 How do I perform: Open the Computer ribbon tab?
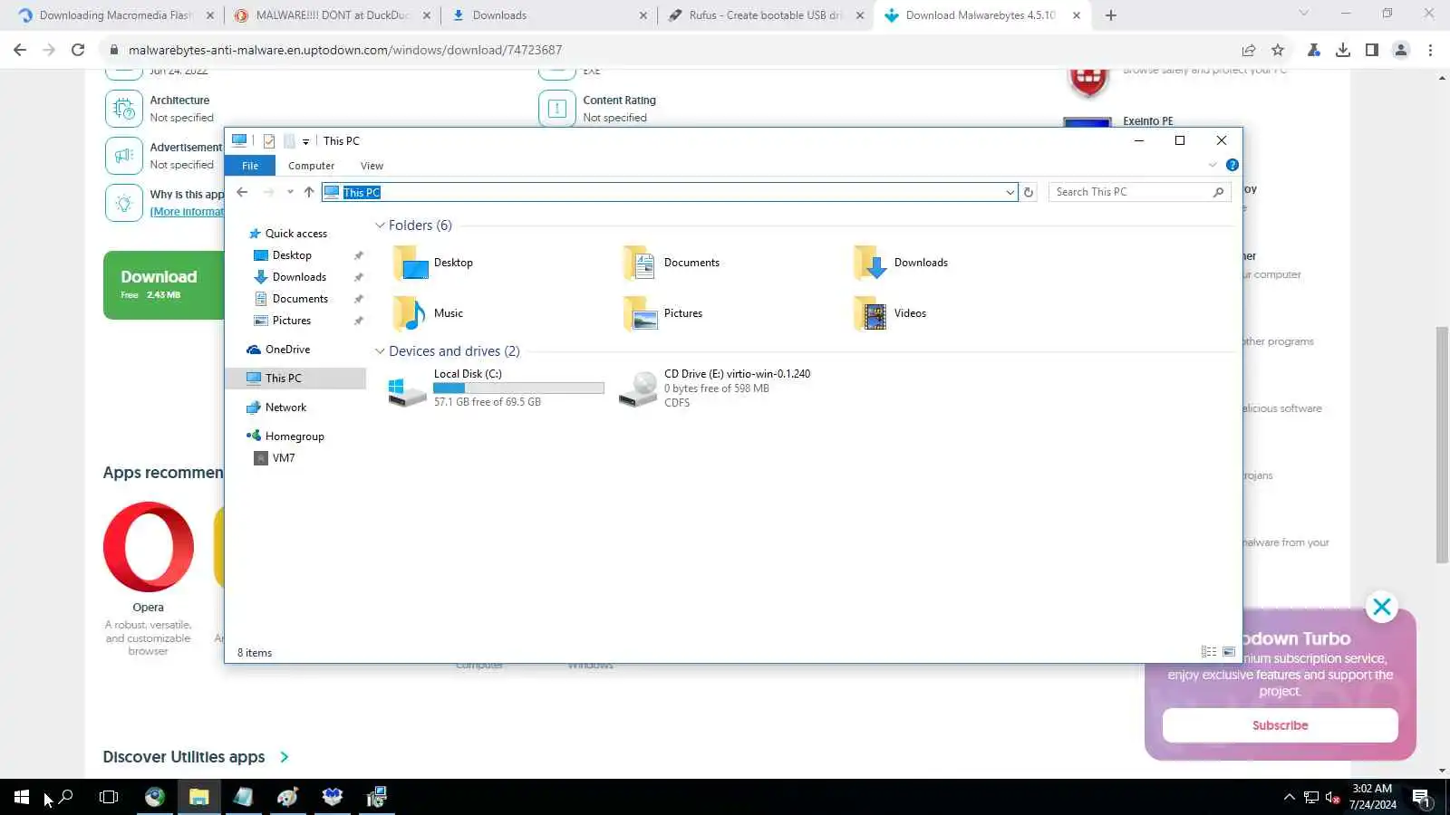click(x=311, y=166)
